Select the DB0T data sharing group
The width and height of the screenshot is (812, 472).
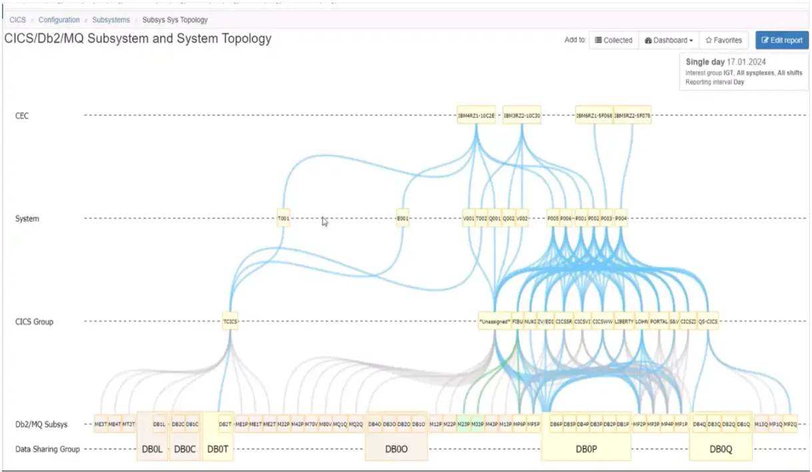point(218,449)
